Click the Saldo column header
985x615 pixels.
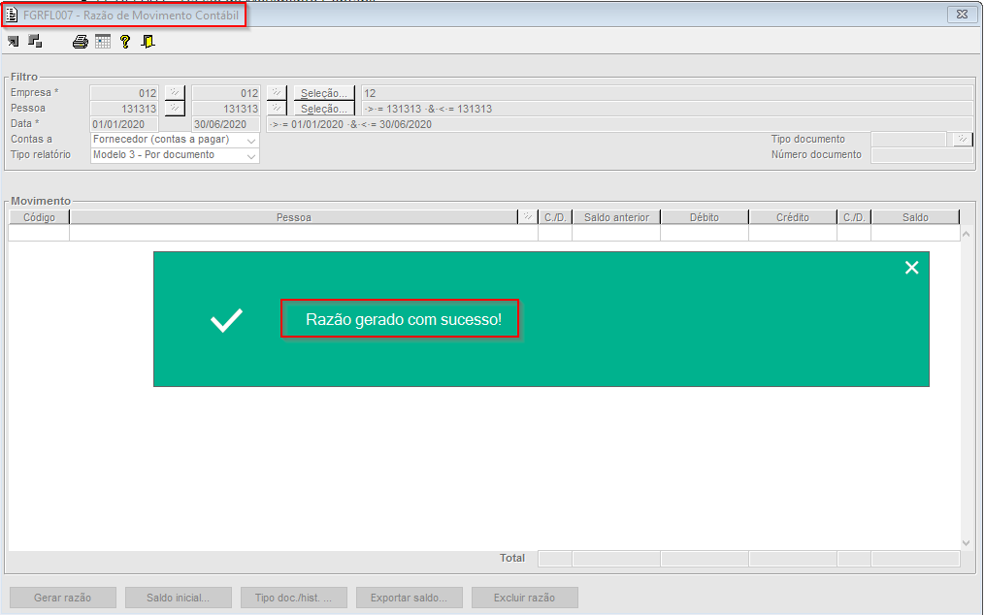click(915, 217)
